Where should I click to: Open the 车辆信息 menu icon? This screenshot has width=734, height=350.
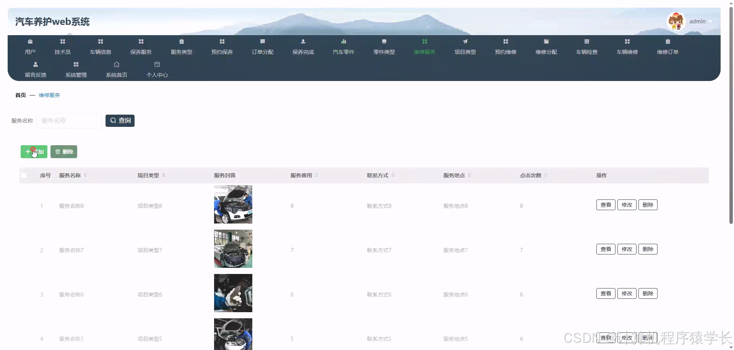pyautogui.click(x=101, y=41)
